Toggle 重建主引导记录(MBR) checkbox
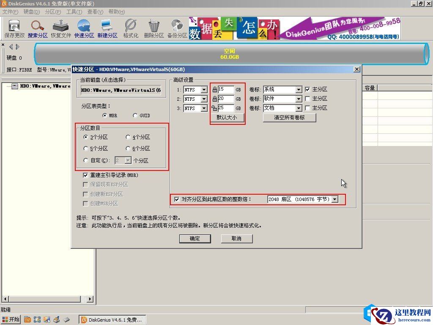 pyautogui.click(x=85, y=175)
